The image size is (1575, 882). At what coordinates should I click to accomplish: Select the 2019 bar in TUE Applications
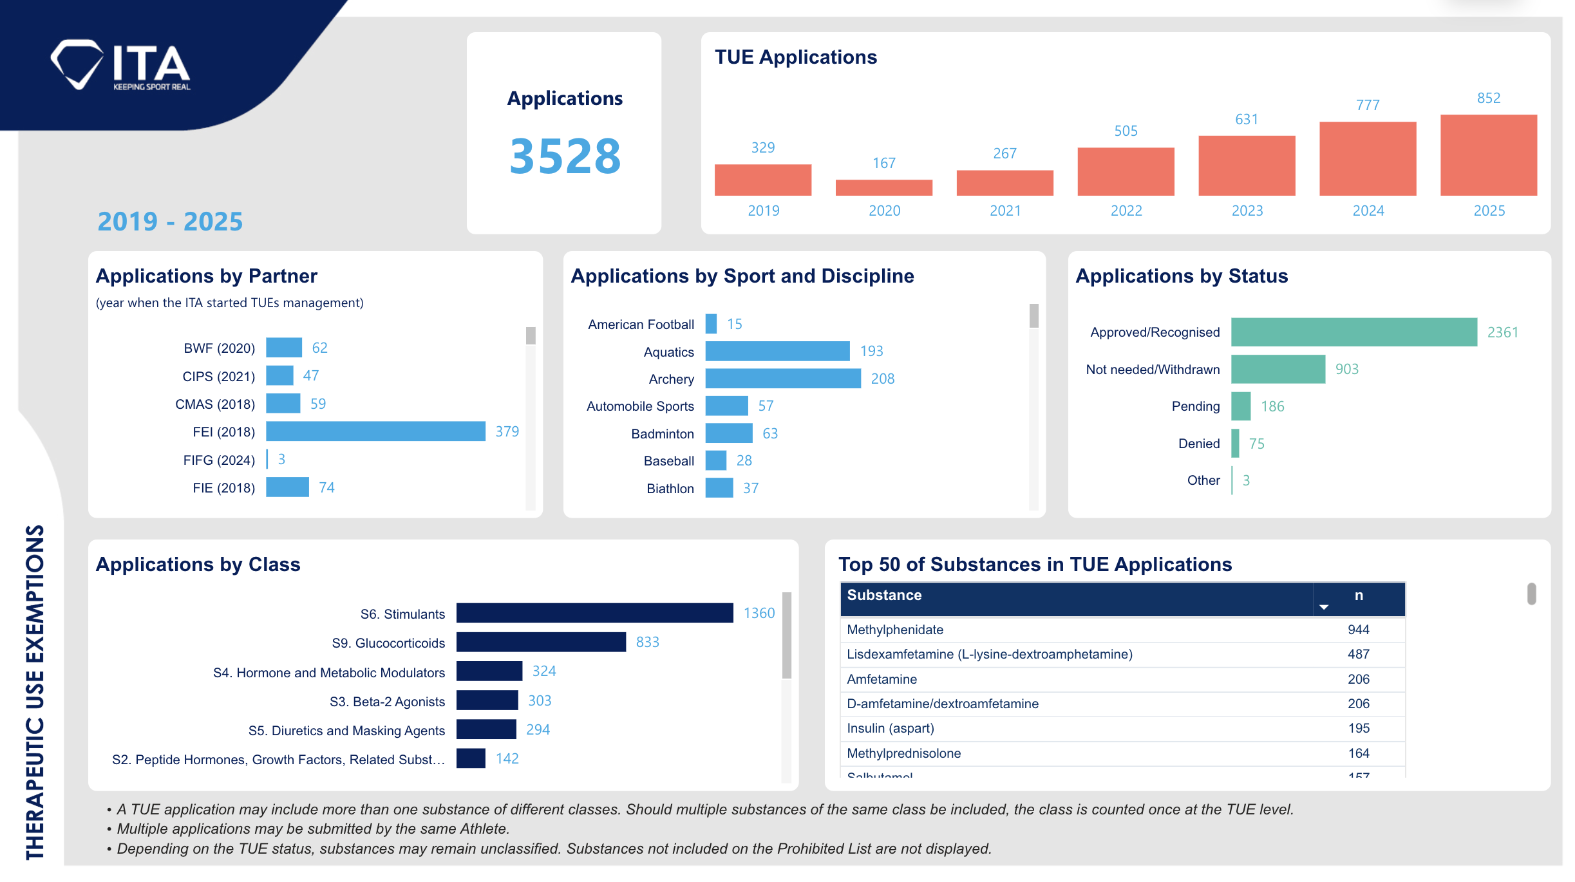[x=762, y=180]
